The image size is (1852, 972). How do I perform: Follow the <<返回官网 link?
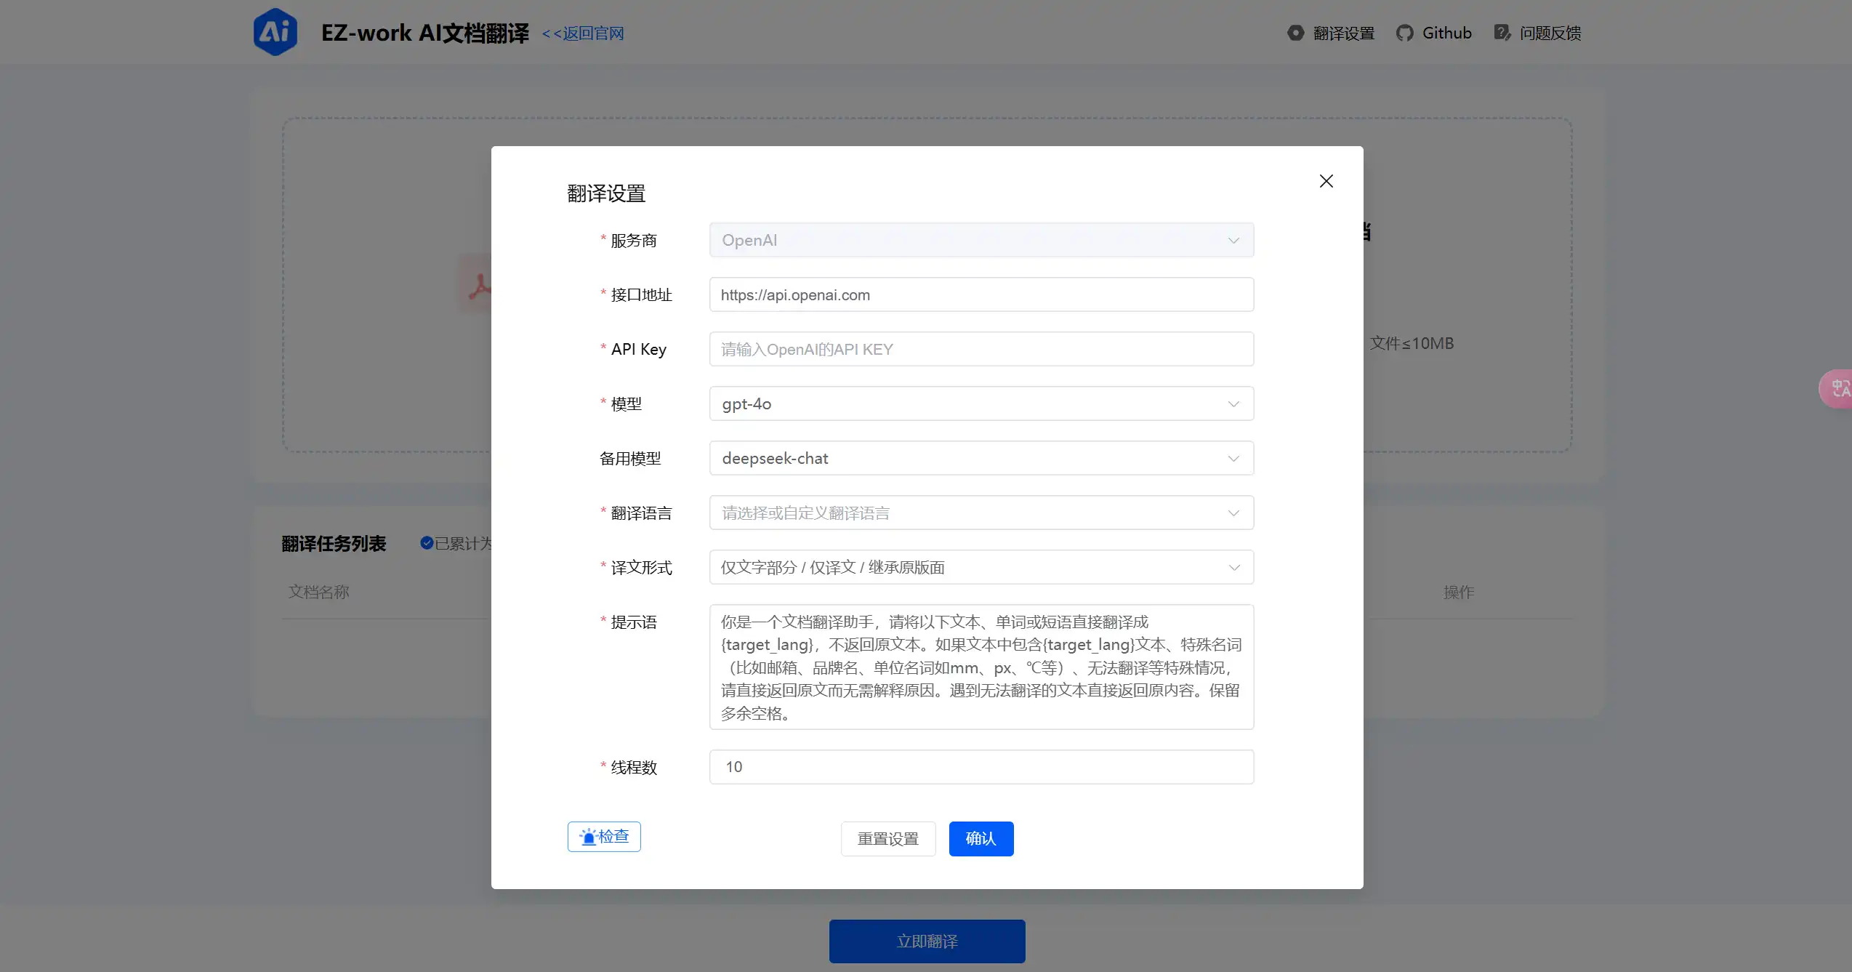(x=583, y=33)
